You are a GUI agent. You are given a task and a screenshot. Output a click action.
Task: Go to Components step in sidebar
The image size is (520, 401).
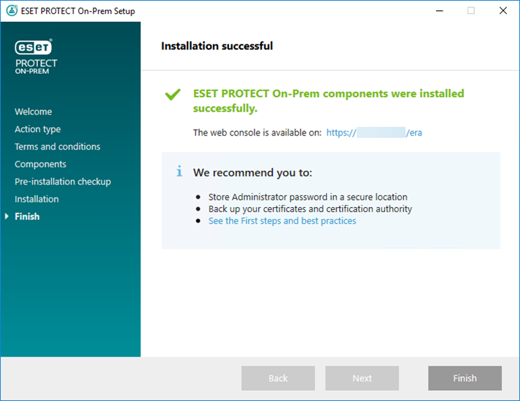tap(40, 164)
